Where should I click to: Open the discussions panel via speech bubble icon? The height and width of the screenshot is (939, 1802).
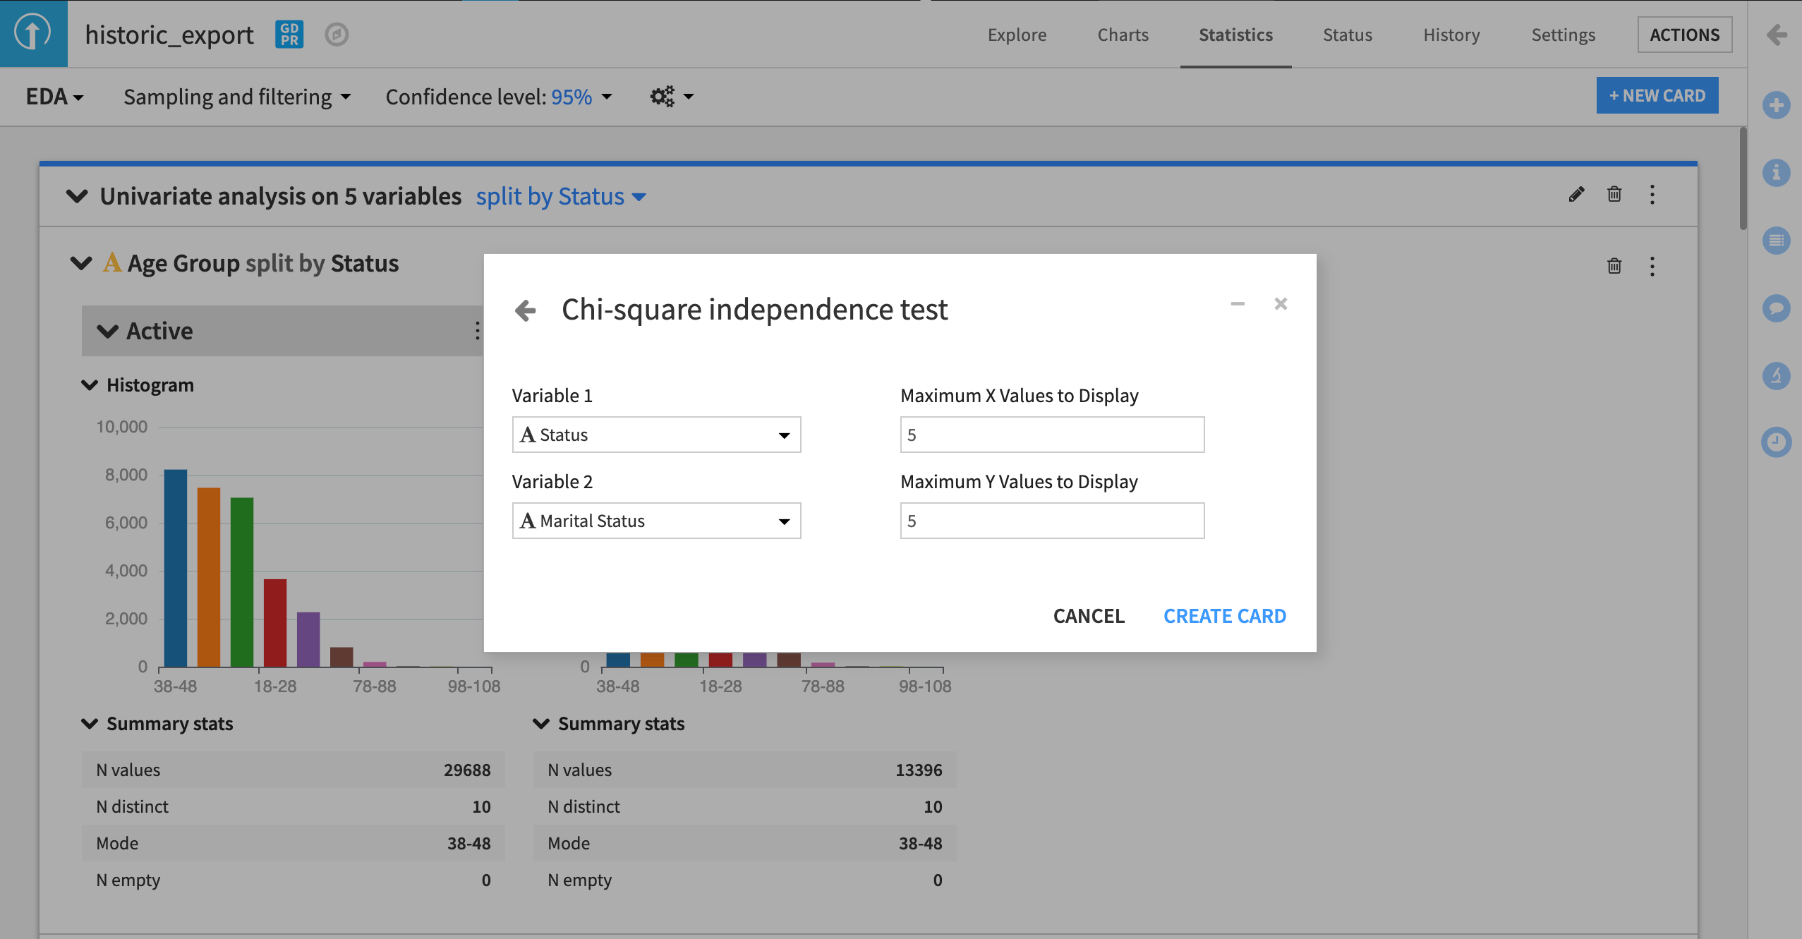coord(1777,308)
